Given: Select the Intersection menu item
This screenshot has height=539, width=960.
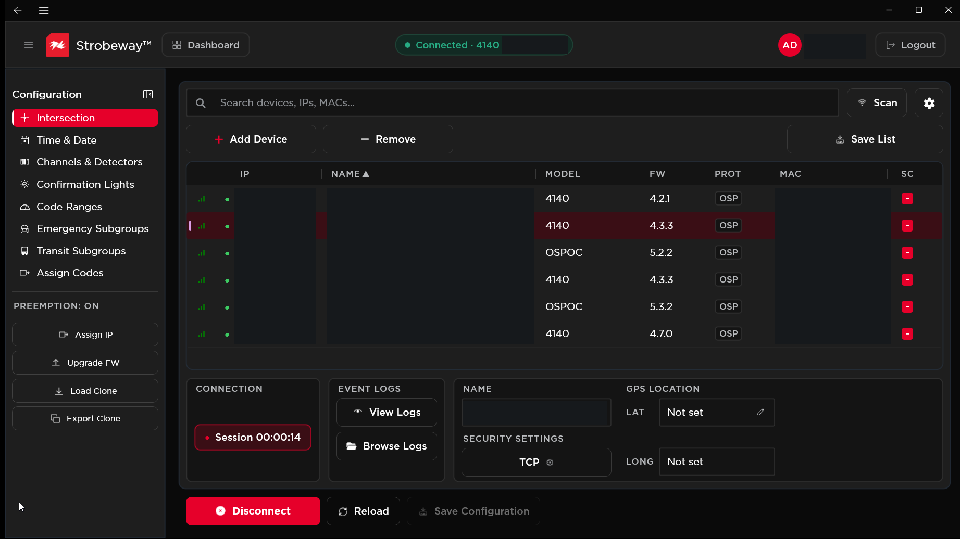Looking at the screenshot, I should [85, 118].
